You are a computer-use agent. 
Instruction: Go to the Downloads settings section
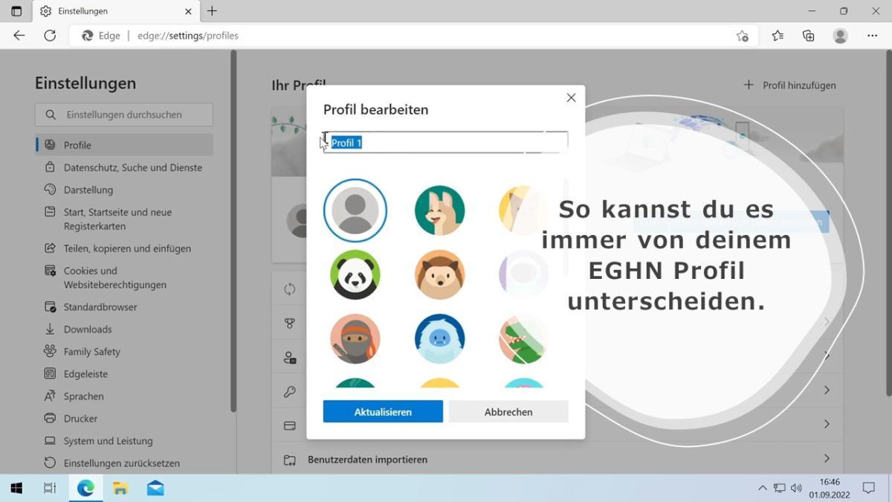[x=88, y=329]
